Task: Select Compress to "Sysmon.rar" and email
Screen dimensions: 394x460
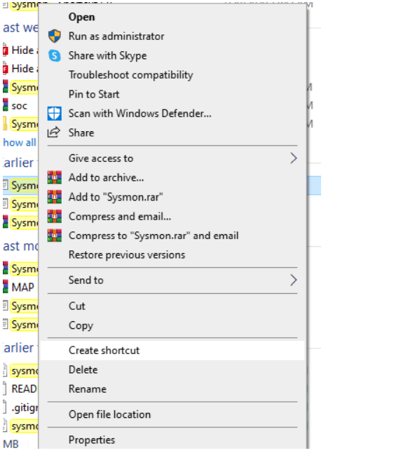Action: (x=172, y=236)
